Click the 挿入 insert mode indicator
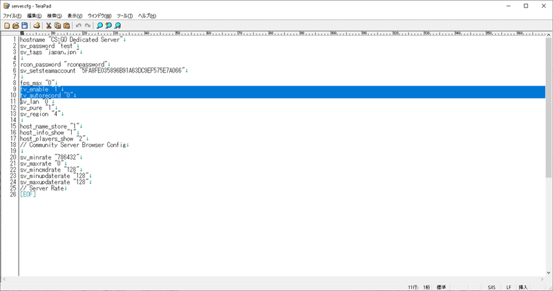This screenshot has height=291, width=553. point(523,287)
